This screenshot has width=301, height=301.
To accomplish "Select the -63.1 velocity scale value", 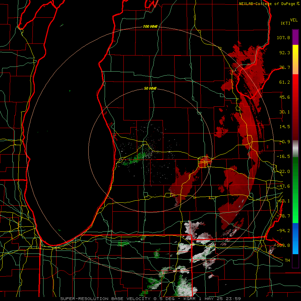I will 283,201.
